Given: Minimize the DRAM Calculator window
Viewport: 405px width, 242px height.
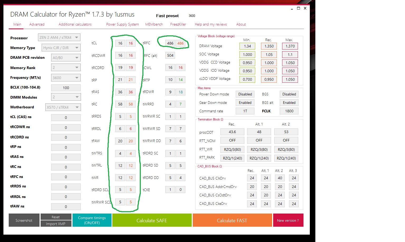Looking at the screenshot, I should [292, 9].
